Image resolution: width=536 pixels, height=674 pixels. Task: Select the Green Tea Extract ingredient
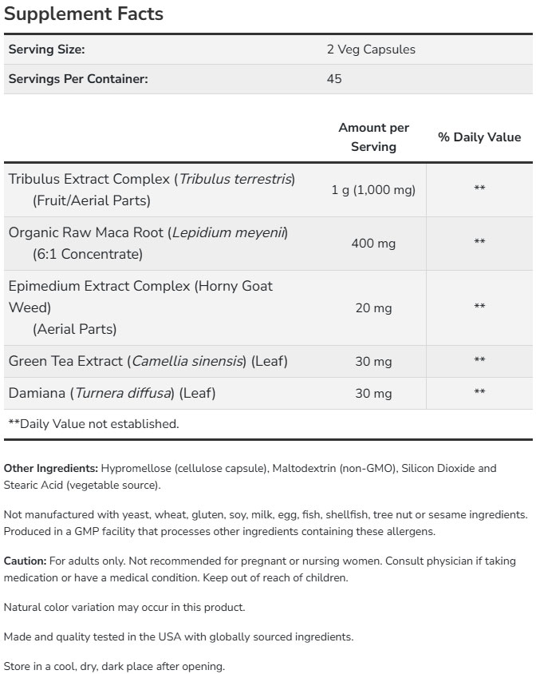[148, 361]
